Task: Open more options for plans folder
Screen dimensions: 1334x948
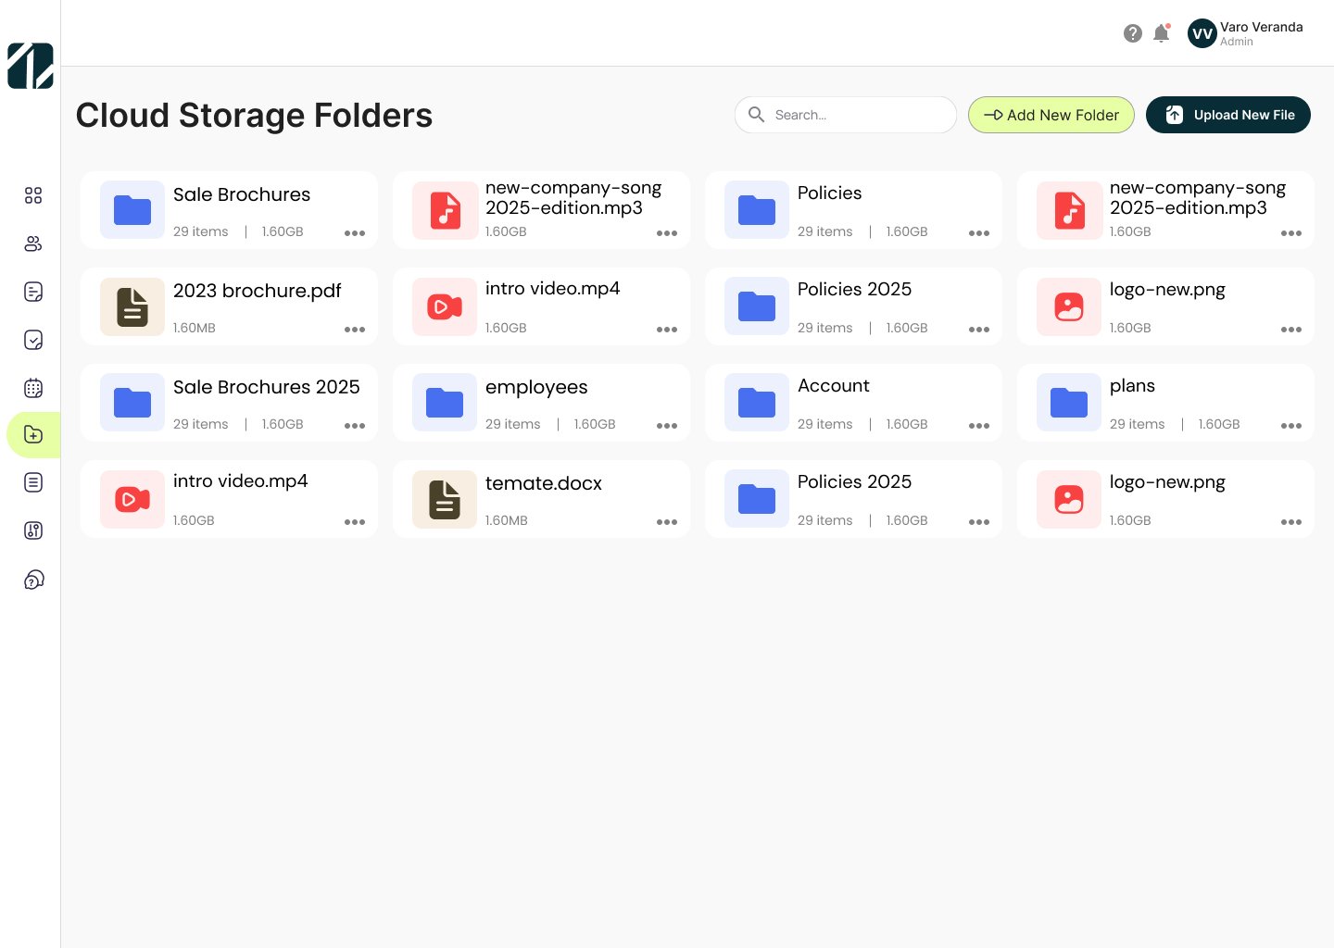Action: point(1291,426)
